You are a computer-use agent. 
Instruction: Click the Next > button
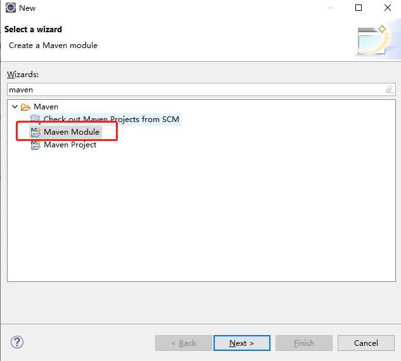point(241,343)
